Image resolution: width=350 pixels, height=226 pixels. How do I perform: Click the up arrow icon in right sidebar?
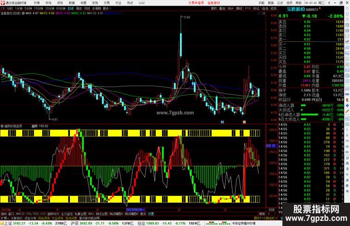[347, 14]
